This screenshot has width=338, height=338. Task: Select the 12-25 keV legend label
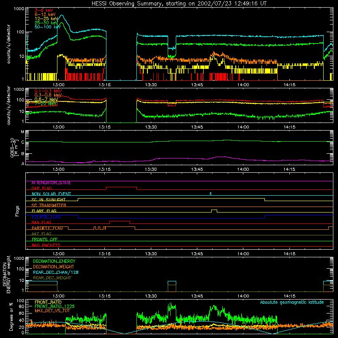[46, 19]
